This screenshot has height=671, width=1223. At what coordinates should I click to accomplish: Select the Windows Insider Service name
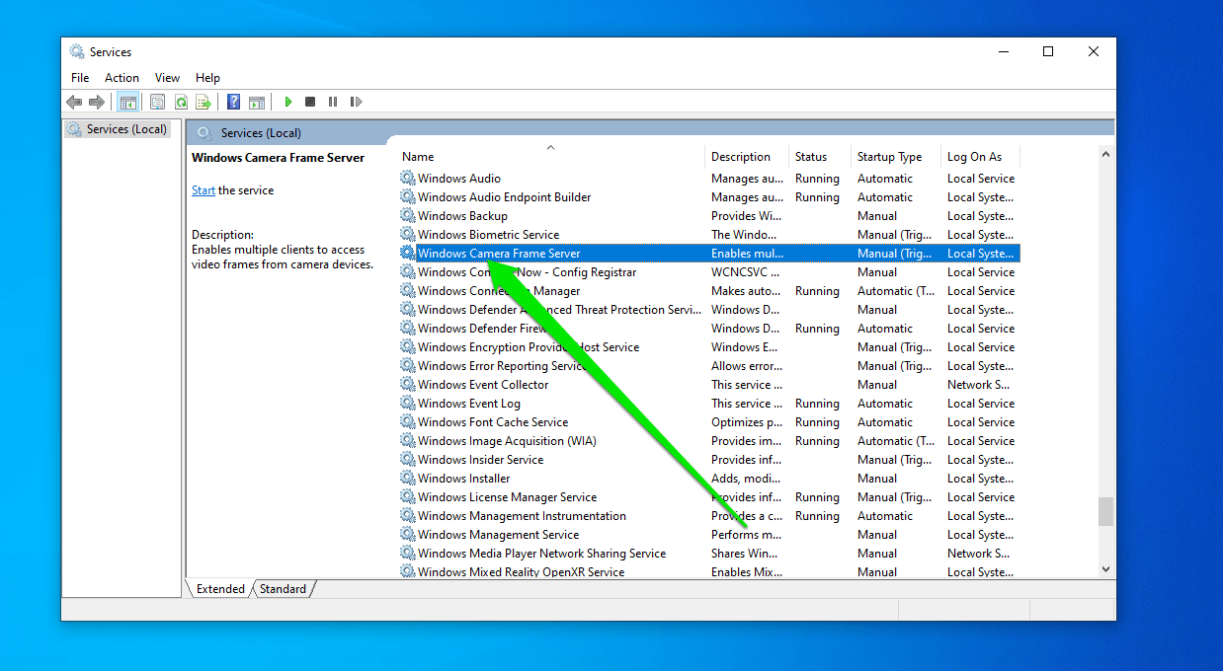(480, 460)
